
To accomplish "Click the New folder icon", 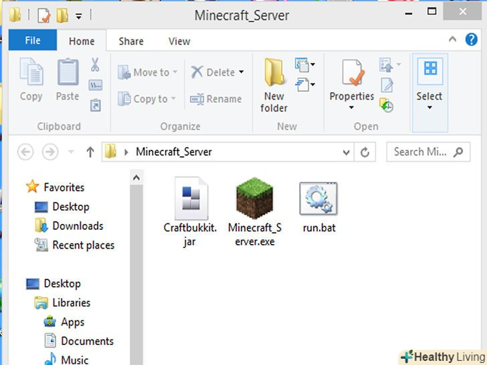I will tap(274, 72).
